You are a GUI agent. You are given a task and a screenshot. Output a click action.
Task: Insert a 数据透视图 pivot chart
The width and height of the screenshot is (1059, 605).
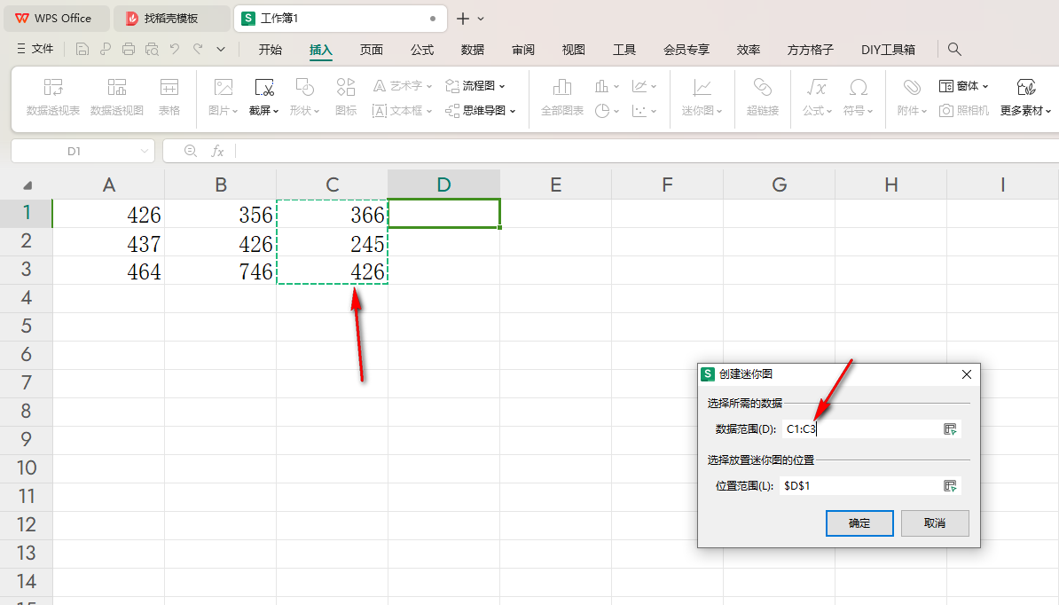pos(117,98)
